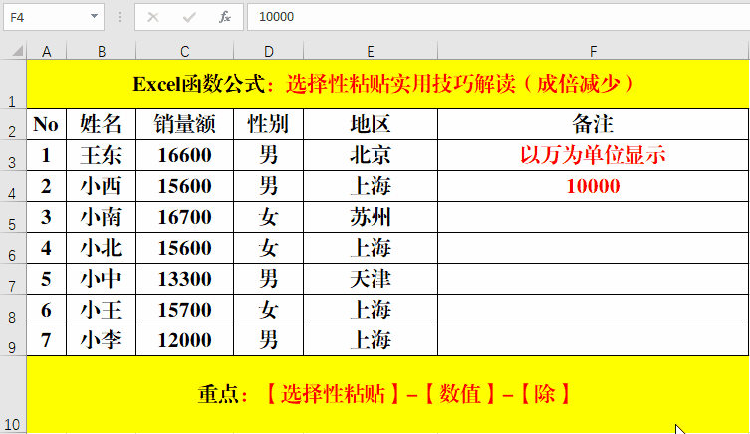Image resolution: width=750 pixels, height=434 pixels.
Task: Select column A header
Action: (x=47, y=51)
